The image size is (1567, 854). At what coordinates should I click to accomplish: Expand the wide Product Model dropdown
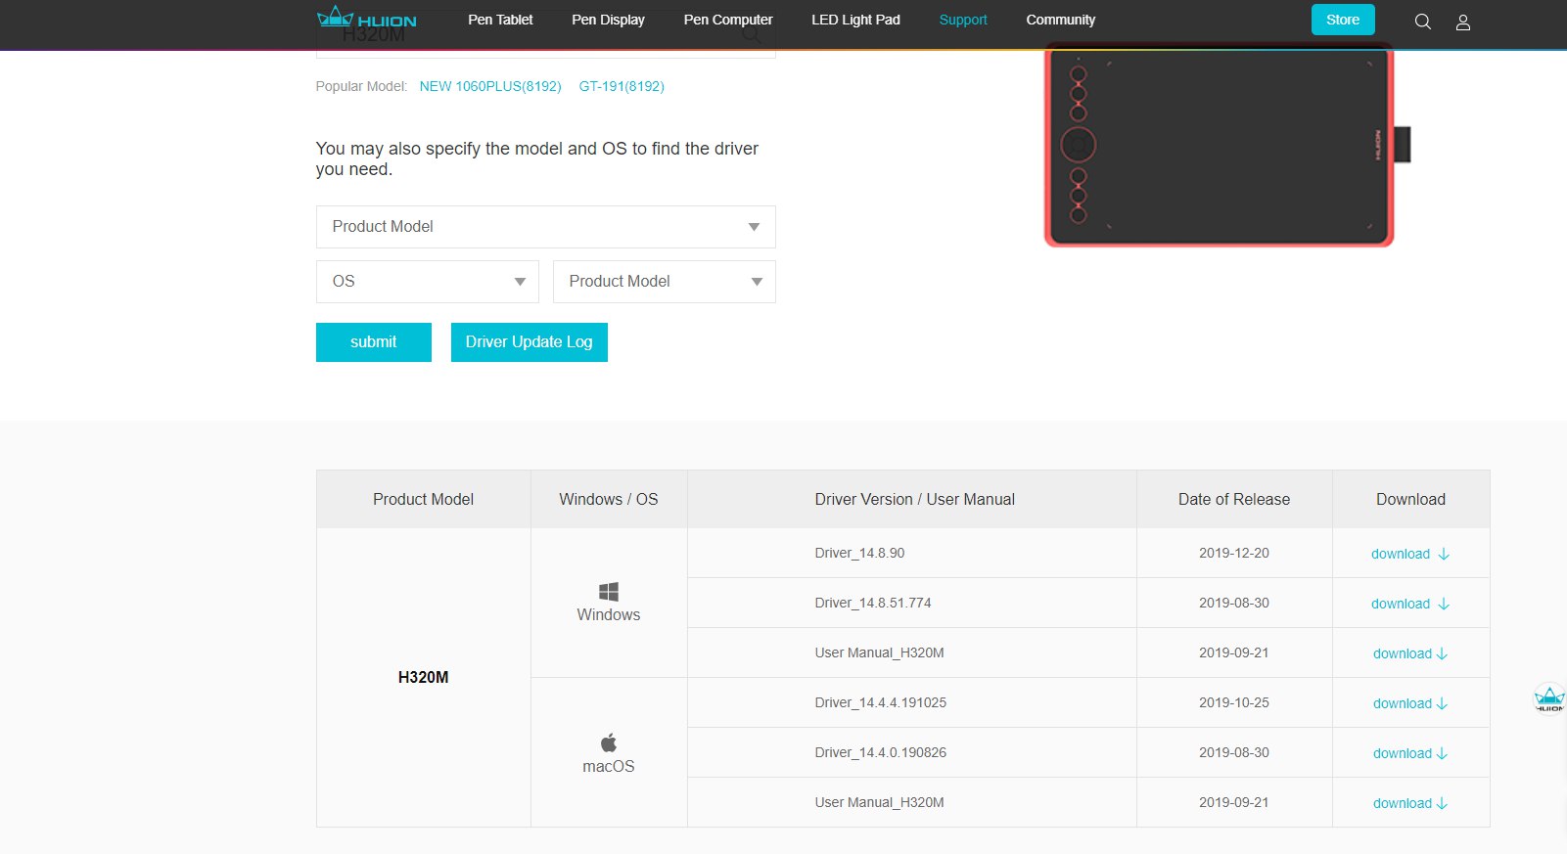pos(546,227)
